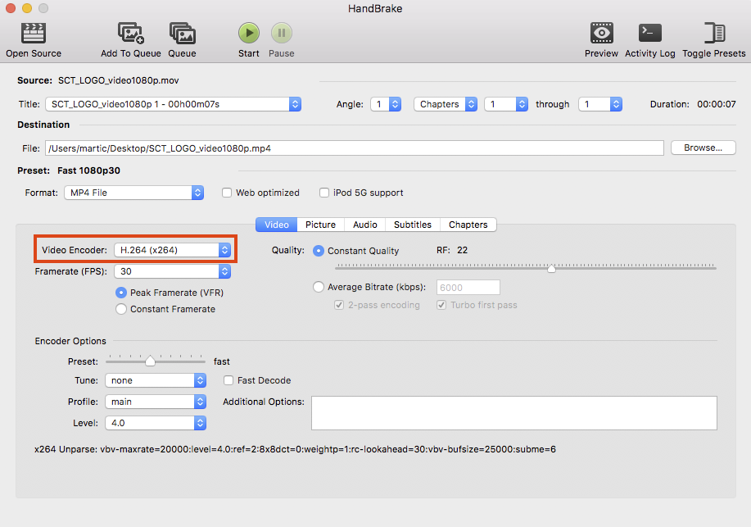
Task: Click the Average Bitrate 6000 field
Action: (468, 287)
